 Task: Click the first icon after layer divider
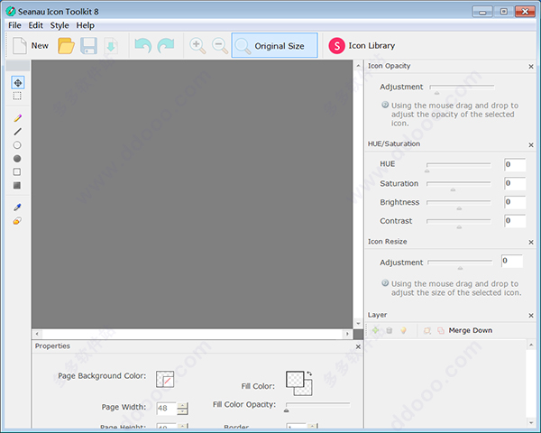(x=427, y=331)
